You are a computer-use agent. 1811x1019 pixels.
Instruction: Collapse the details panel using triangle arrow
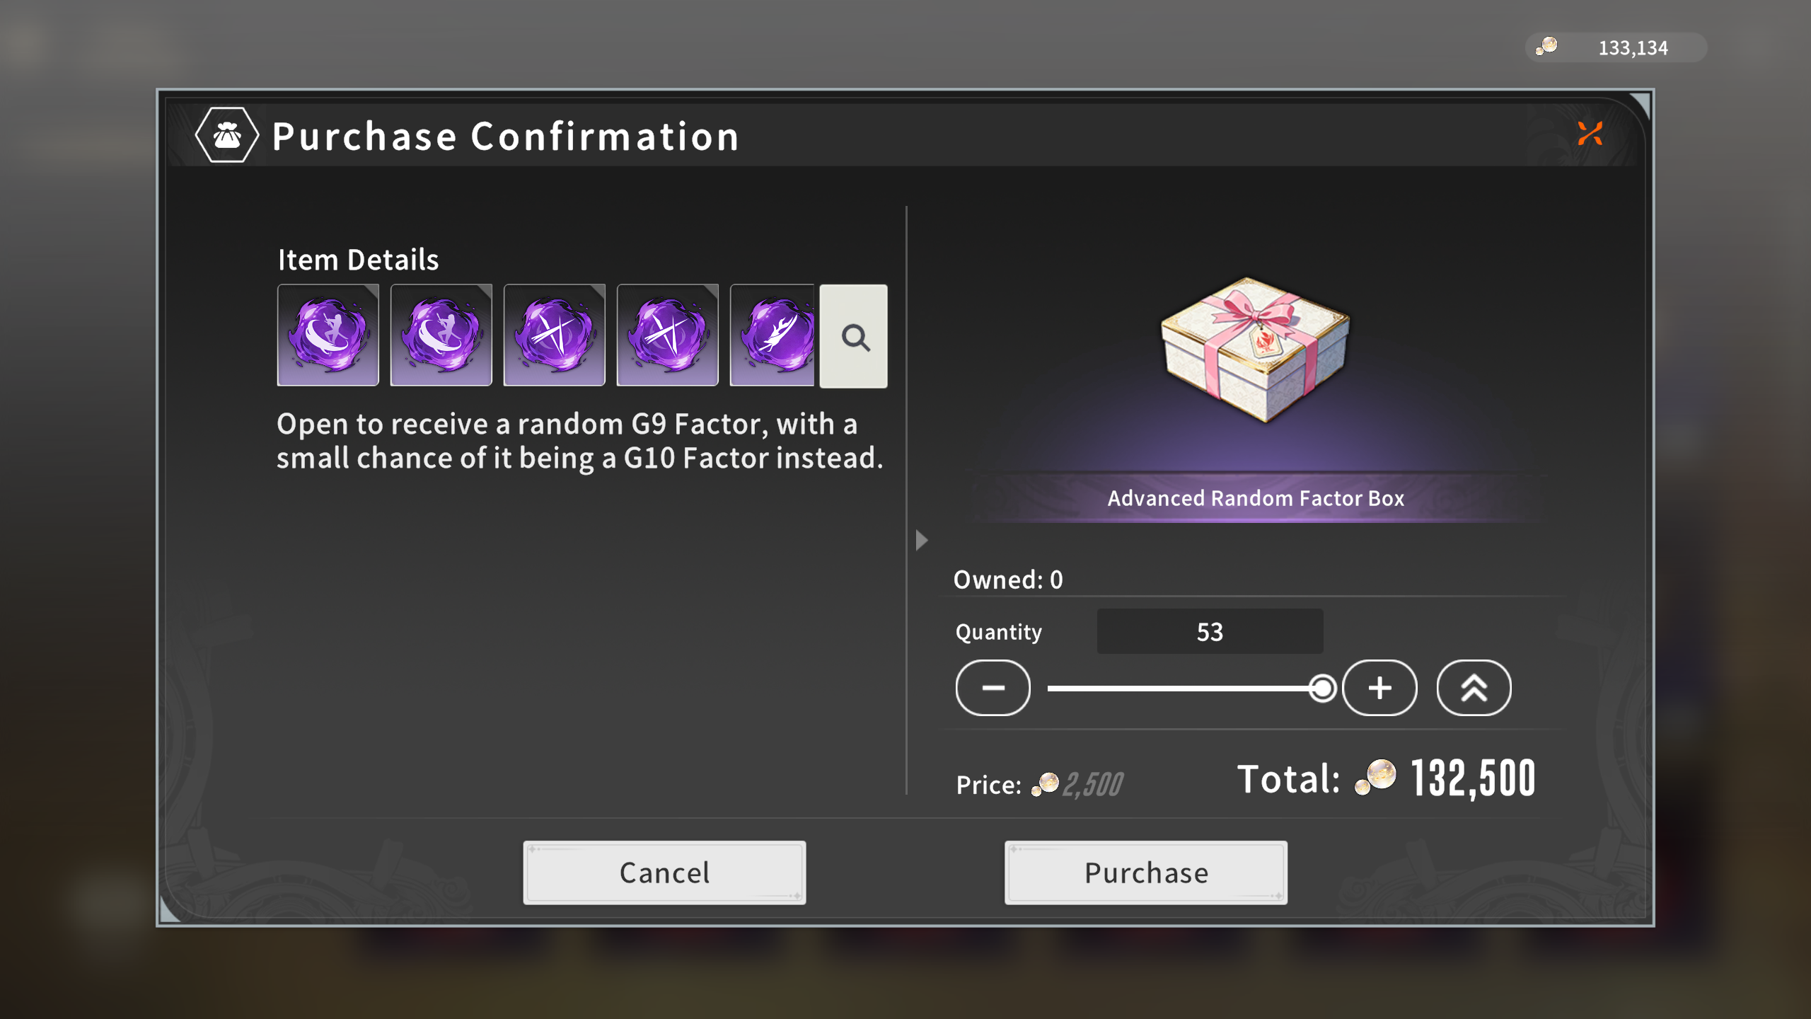pos(921,541)
